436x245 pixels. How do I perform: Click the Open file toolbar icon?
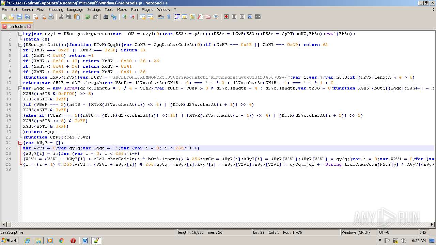tap(12, 17)
